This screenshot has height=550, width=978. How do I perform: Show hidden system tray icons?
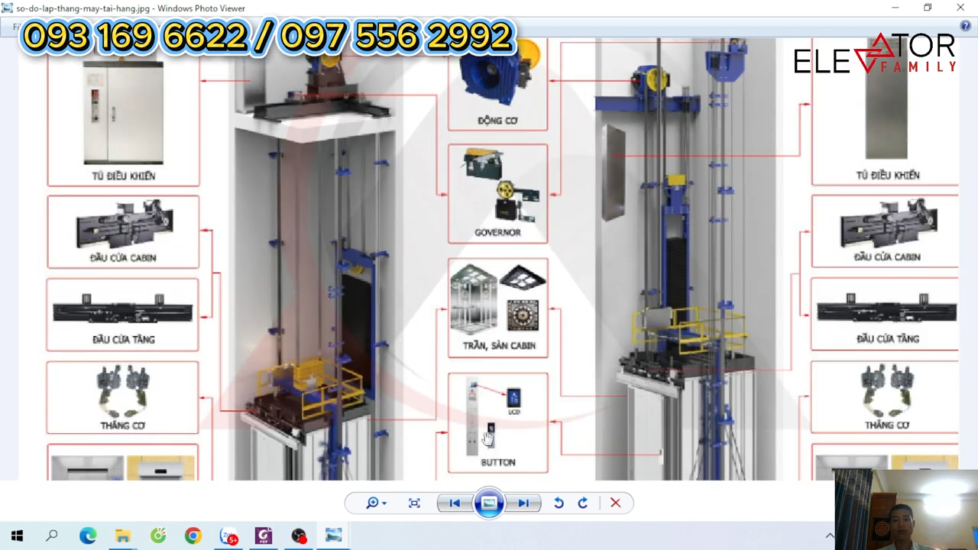(x=830, y=536)
